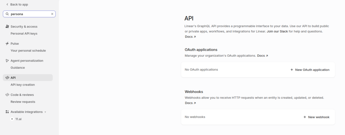The image size is (345, 135).
Task: Click the API page title
Action: coord(189,18)
